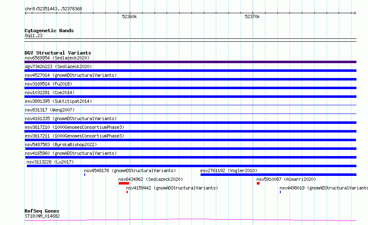
Task: Select nsv1032281 (Coe2014) variant label
Action: click(x=50, y=92)
